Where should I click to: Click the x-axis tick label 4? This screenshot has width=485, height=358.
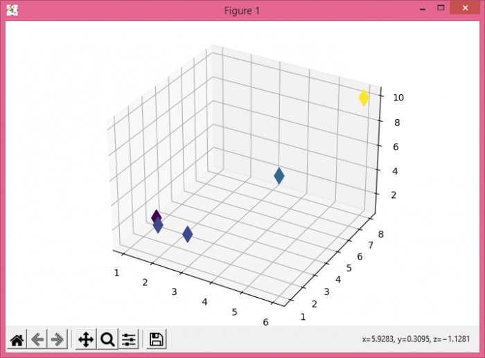pyautogui.click(x=204, y=302)
